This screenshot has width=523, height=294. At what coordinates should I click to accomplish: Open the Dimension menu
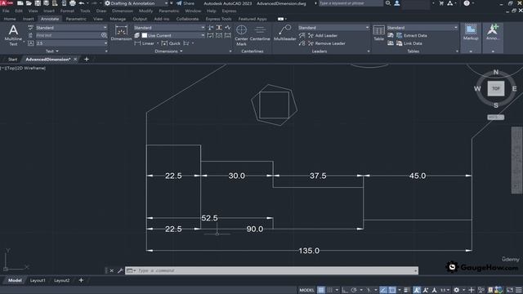(x=123, y=11)
